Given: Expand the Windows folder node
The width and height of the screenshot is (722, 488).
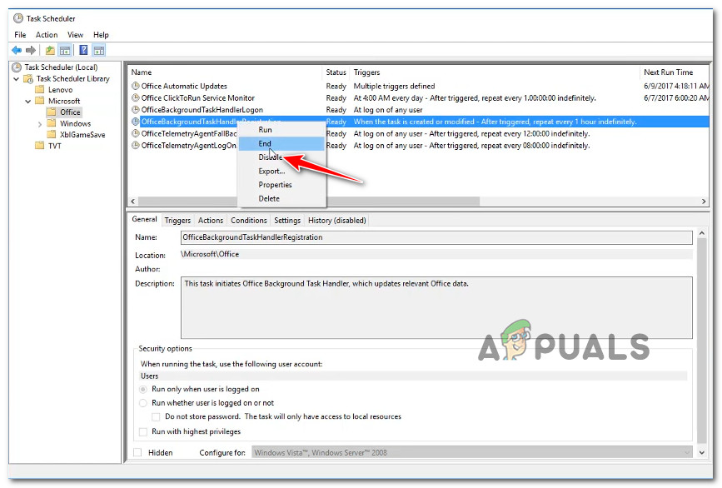Looking at the screenshot, I should [40, 124].
